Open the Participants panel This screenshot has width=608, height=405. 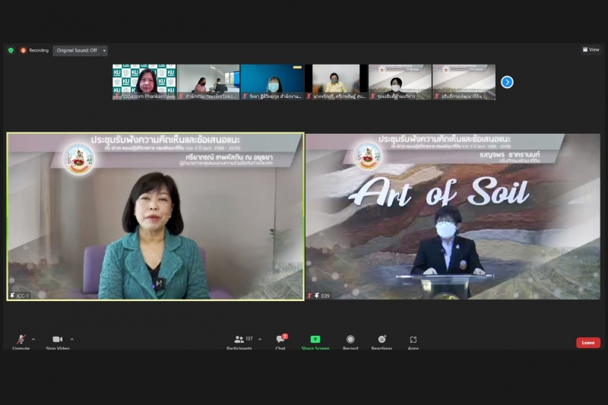pos(239,340)
